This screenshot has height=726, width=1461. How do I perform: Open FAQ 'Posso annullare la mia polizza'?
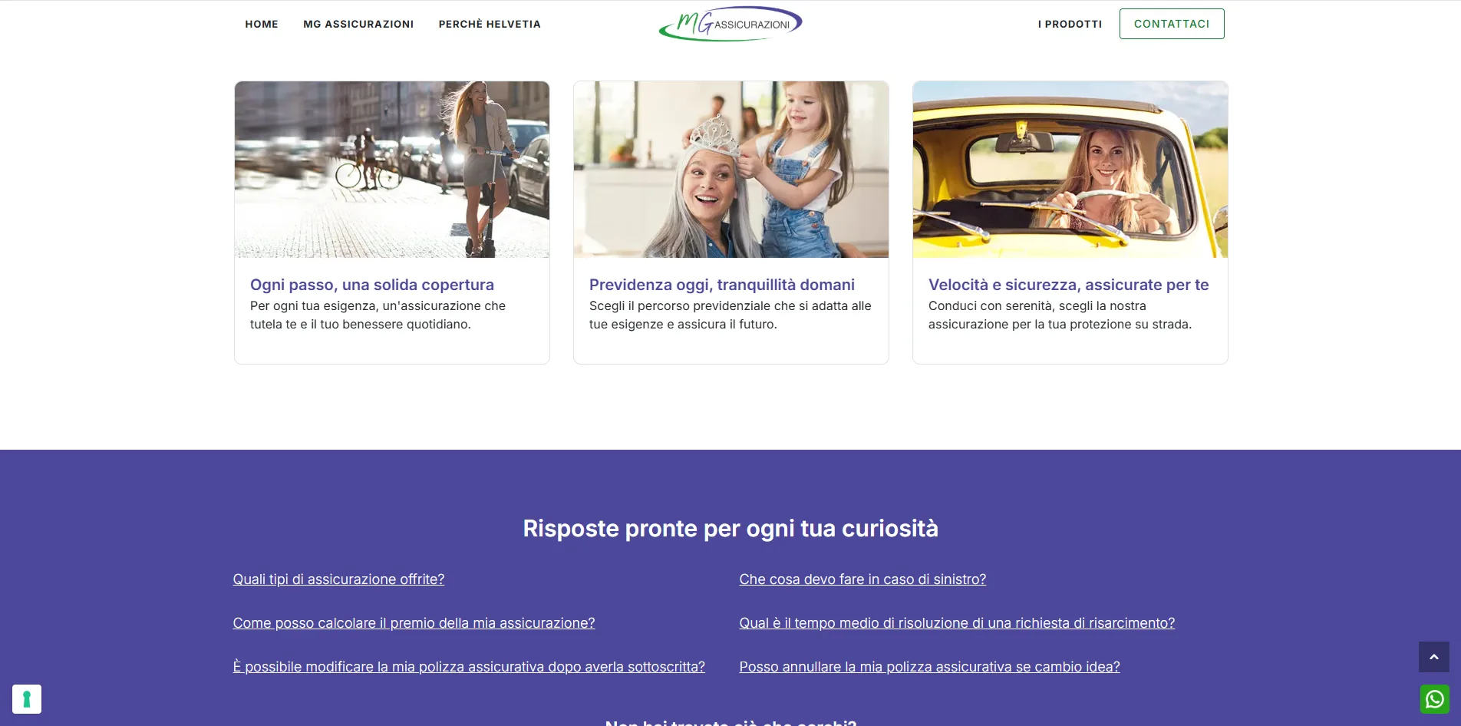(929, 667)
